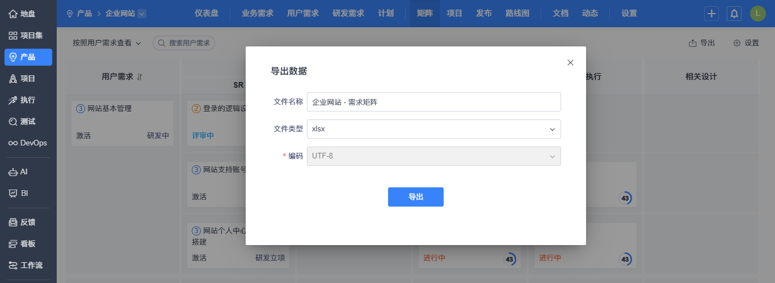Go to 路线图 tab
Screen dimensions: 775x283
tap(517, 14)
